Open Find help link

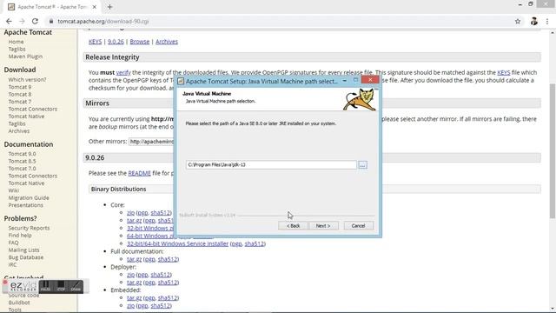20,236
